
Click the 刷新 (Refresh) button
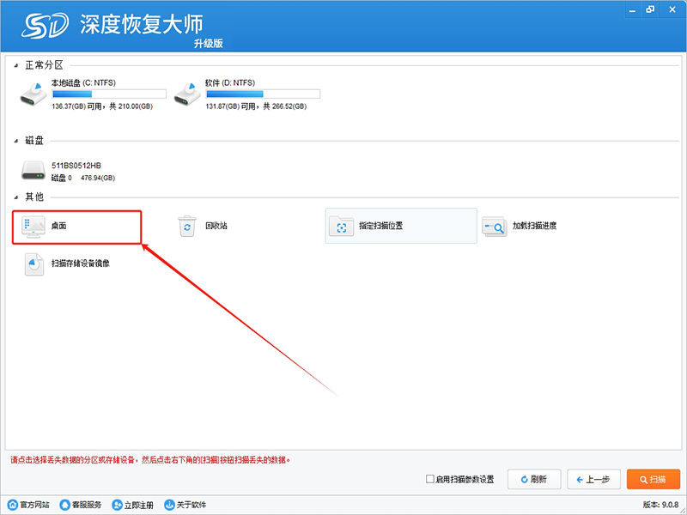(x=534, y=479)
